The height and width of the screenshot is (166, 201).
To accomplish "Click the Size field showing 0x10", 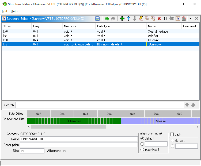I will (x=32, y=151).
